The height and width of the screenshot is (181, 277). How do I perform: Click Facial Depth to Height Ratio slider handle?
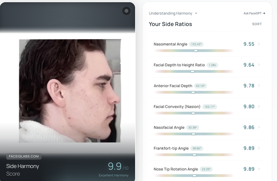click(x=193, y=72)
